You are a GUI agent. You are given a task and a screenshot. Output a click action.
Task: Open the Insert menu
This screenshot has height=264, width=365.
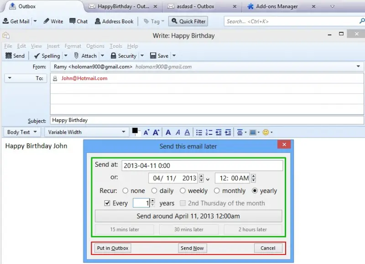(x=53, y=46)
